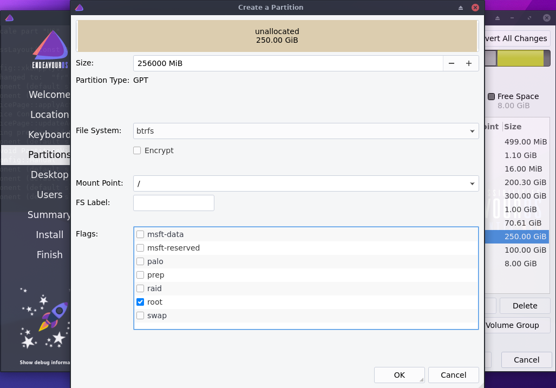Click the Free Space legend square icon
Viewport: 556px width, 388px height.
(x=491, y=96)
